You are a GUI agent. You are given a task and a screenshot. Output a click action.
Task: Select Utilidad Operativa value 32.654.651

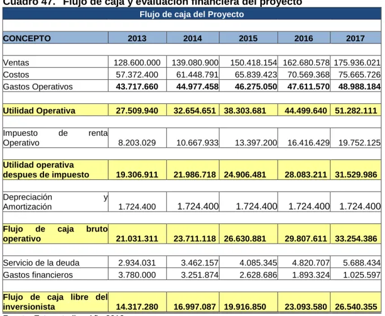point(194,111)
